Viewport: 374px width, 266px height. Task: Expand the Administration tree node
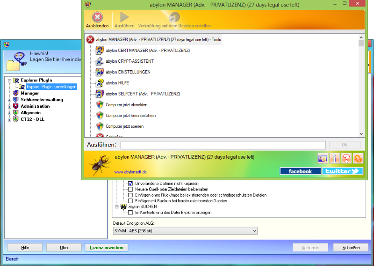click(9, 106)
